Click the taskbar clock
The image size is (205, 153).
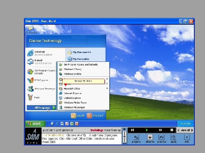[185, 124]
